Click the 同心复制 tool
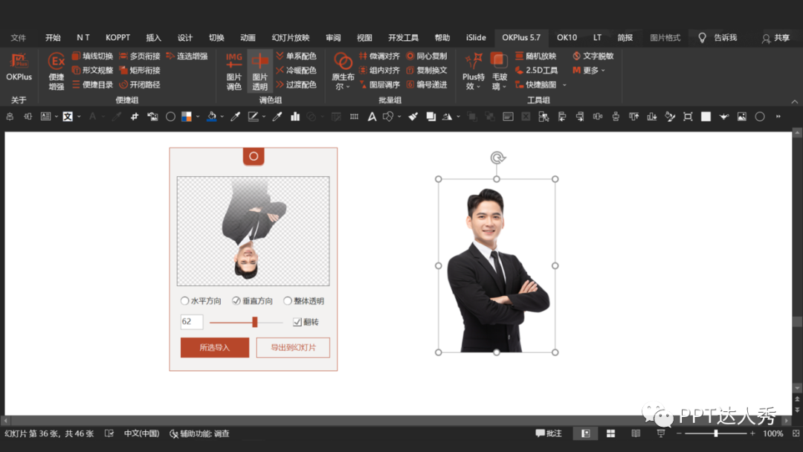The height and width of the screenshot is (452, 803). point(426,56)
